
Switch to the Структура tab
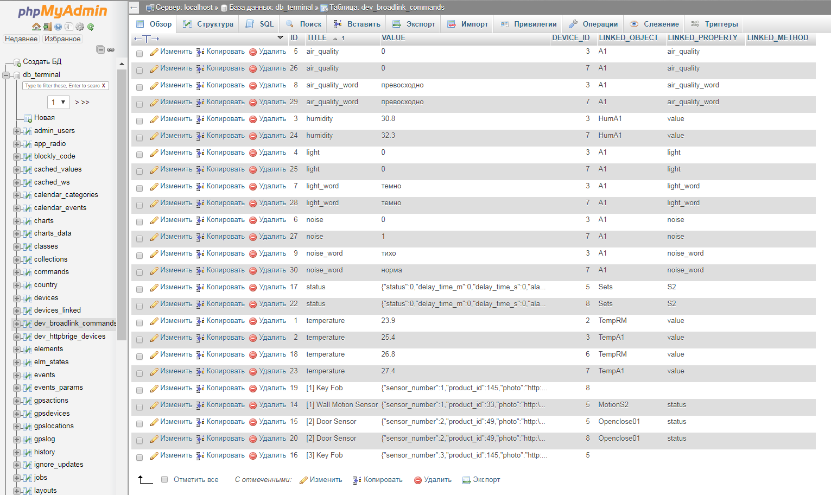(x=208, y=24)
